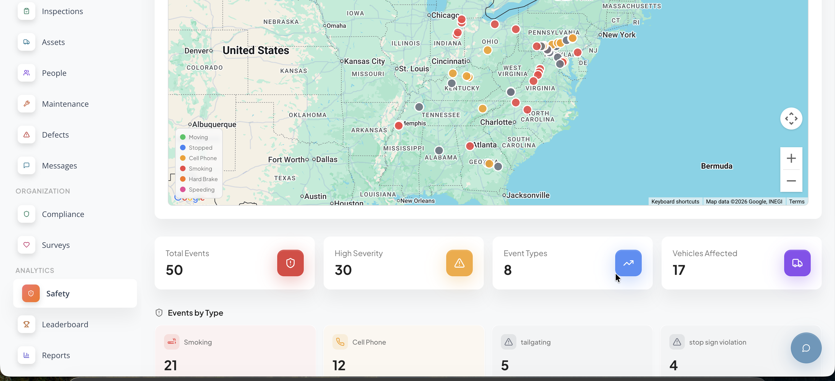Open the chat bubble floating button

tap(806, 348)
